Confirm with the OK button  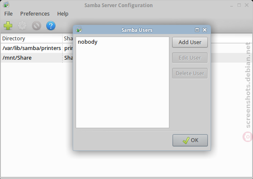190,140
